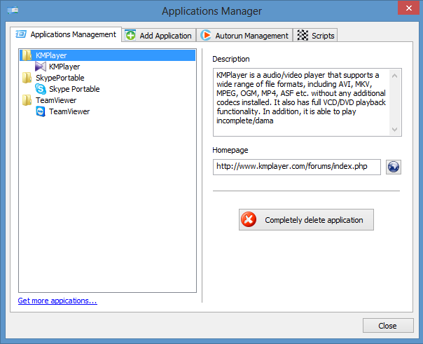This screenshot has height=344, width=423.
Task: Click the SkypePortable folder icon
Action: coord(27,78)
